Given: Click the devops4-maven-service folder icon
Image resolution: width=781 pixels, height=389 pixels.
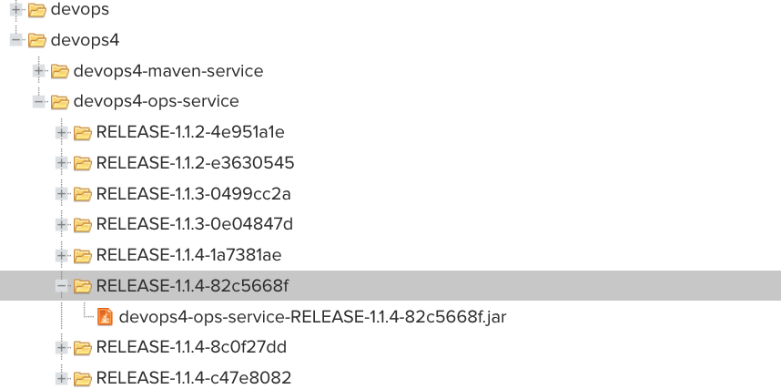Looking at the screenshot, I should [x=60, y=71].
